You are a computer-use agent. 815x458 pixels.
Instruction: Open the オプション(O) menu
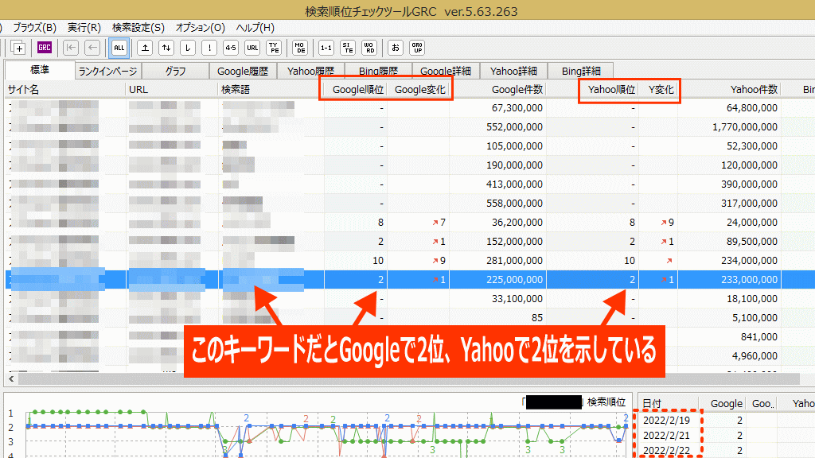[x=200, y=28]
